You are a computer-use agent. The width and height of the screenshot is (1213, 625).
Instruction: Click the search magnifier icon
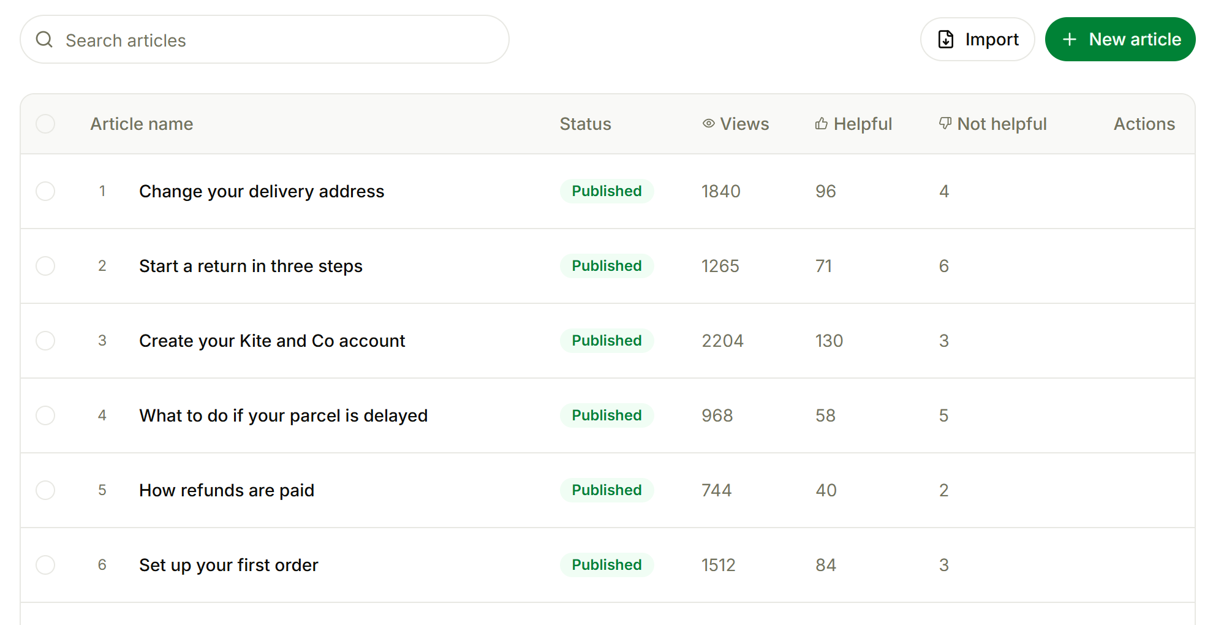(44, 40)
